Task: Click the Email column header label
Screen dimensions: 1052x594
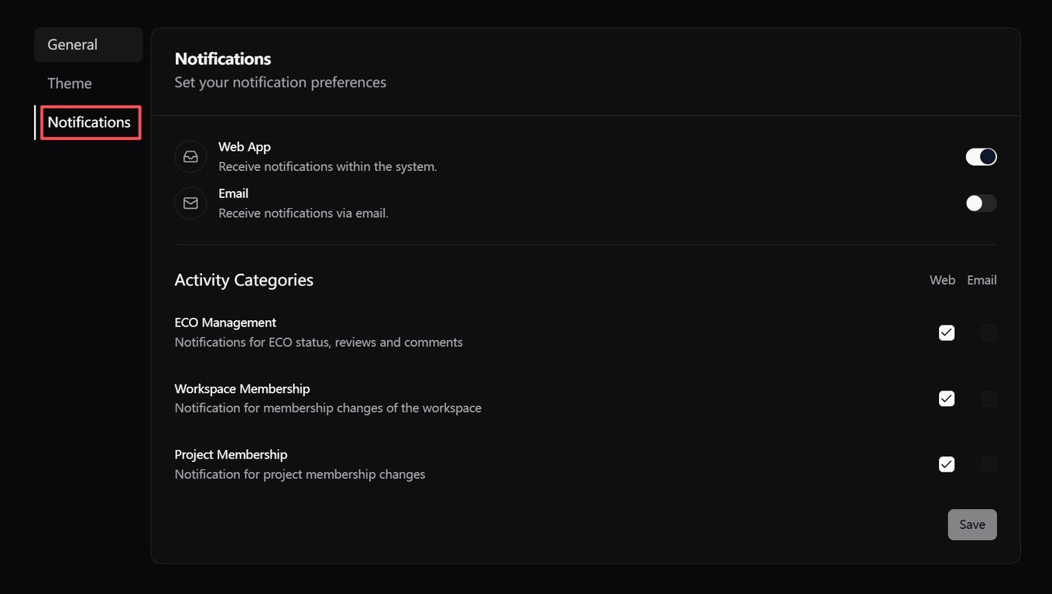Action: (x=982, y=280)
